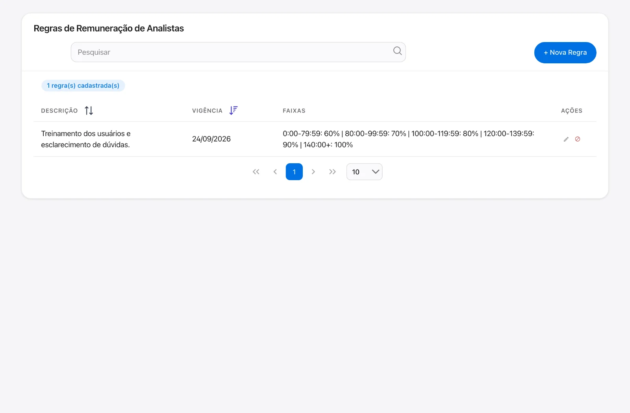Jump to last page with double-right arrows
This screenshot has height=413, width=630.
[x=332, y=172]
